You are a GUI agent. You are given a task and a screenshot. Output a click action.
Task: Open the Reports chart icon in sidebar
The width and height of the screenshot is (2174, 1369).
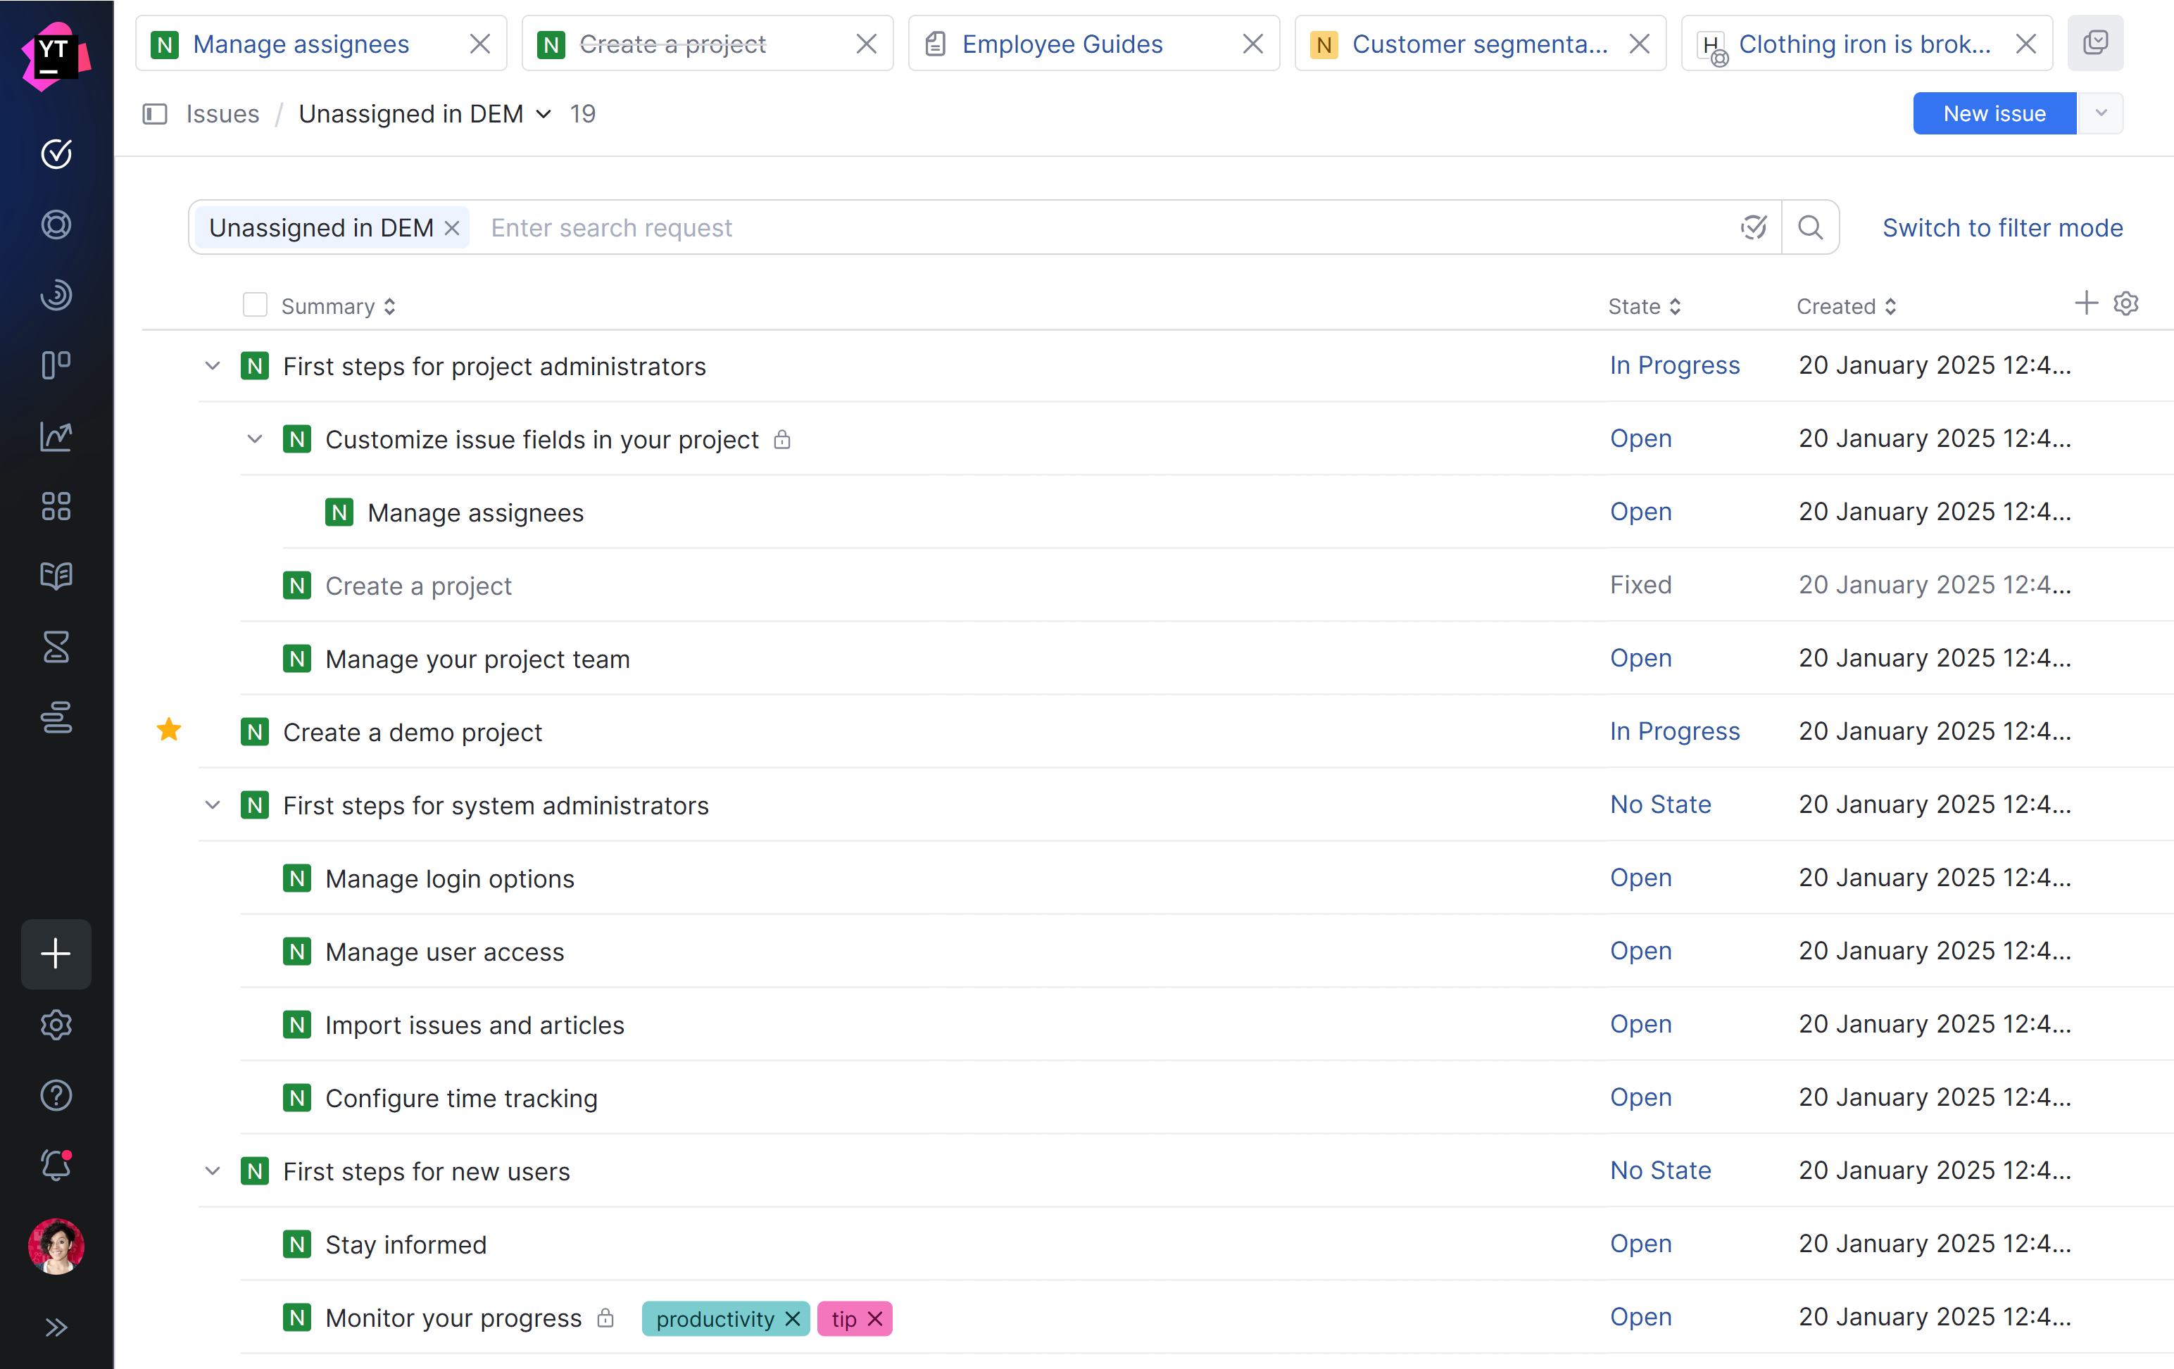[x=56, y=436]
